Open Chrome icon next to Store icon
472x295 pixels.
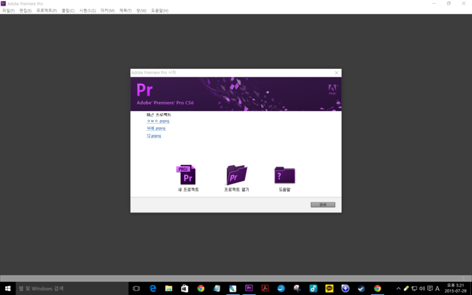pos(201,289)
